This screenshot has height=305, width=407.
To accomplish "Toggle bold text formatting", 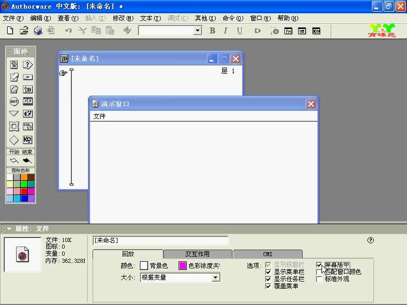I will point(212,30).
